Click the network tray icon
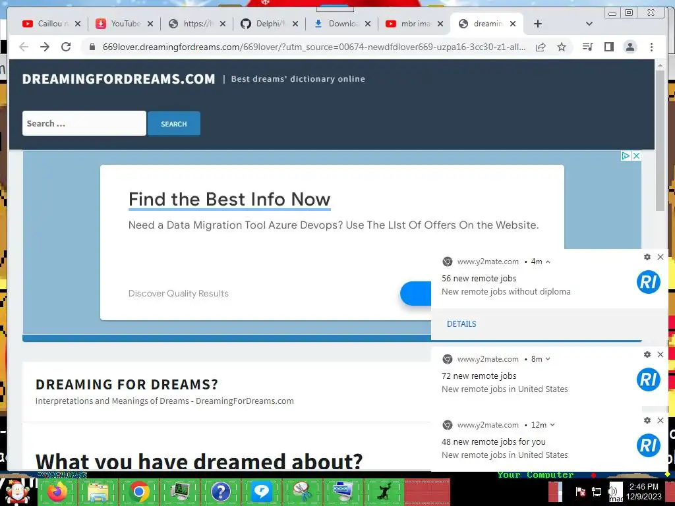The height and width of the screenshot is (506, 675). (596, 492)
